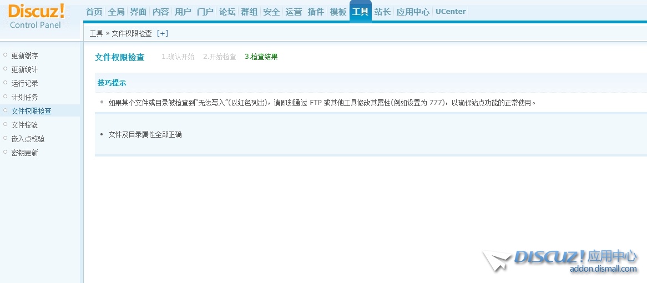Image resolution: width=647 pixels, height=283 pixels.
Task: Open 应用中心 from top navigation
Action: pos(412,12)
